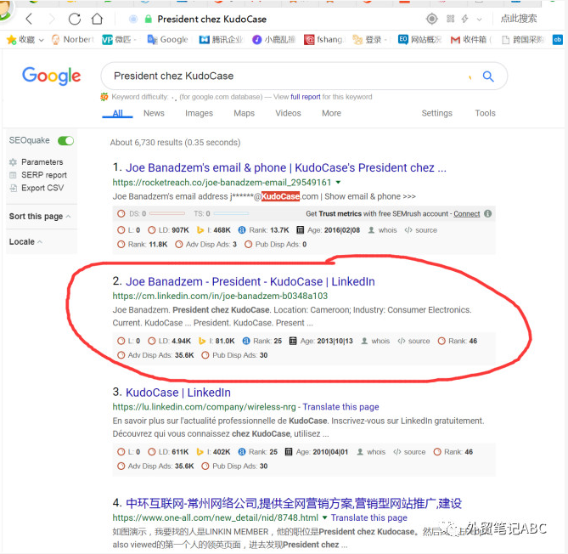Switch to the News tab
This screenshot has width=568, height=554.
(x=154, y=114)
